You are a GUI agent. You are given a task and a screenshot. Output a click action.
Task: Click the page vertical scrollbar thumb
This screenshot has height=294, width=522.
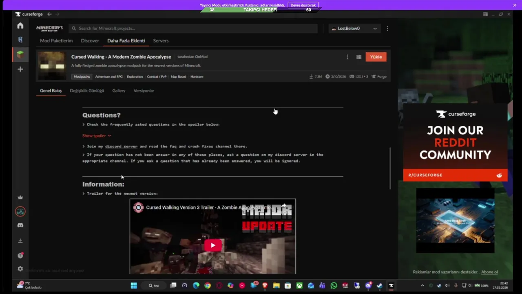[389, 168]
